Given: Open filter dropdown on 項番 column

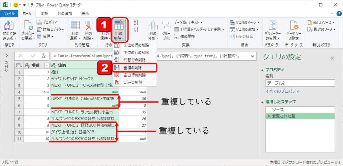Looking at the screenshot, I should pyautogui.click(x=47, y=65).
